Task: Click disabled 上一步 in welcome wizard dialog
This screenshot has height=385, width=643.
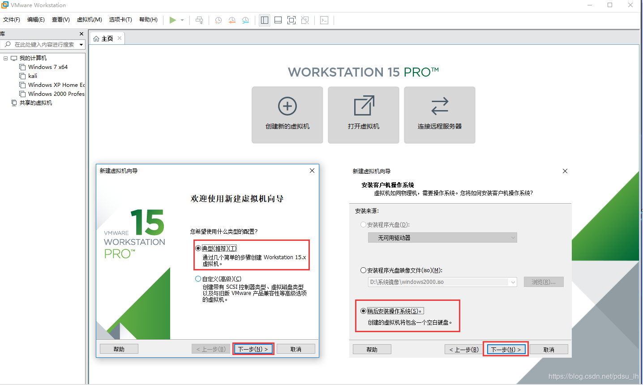Action: pos(211,349)
